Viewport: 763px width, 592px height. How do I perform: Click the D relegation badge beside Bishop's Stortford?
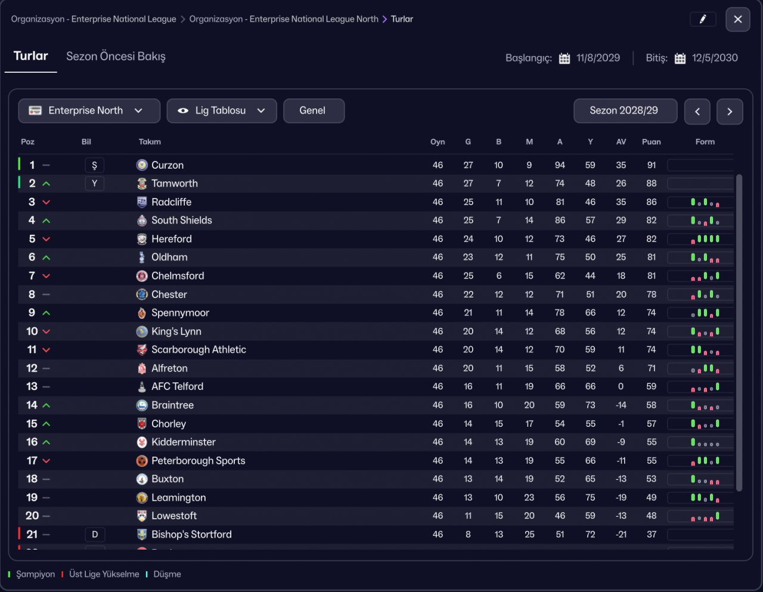[x=94, y=535]
